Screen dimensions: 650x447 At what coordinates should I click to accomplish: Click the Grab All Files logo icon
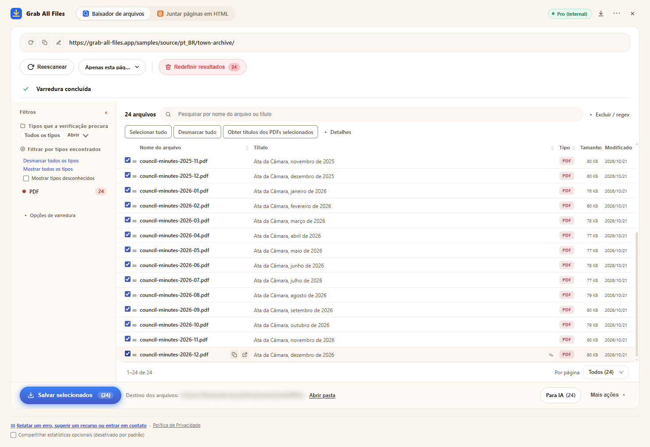(x=16, y=14)
